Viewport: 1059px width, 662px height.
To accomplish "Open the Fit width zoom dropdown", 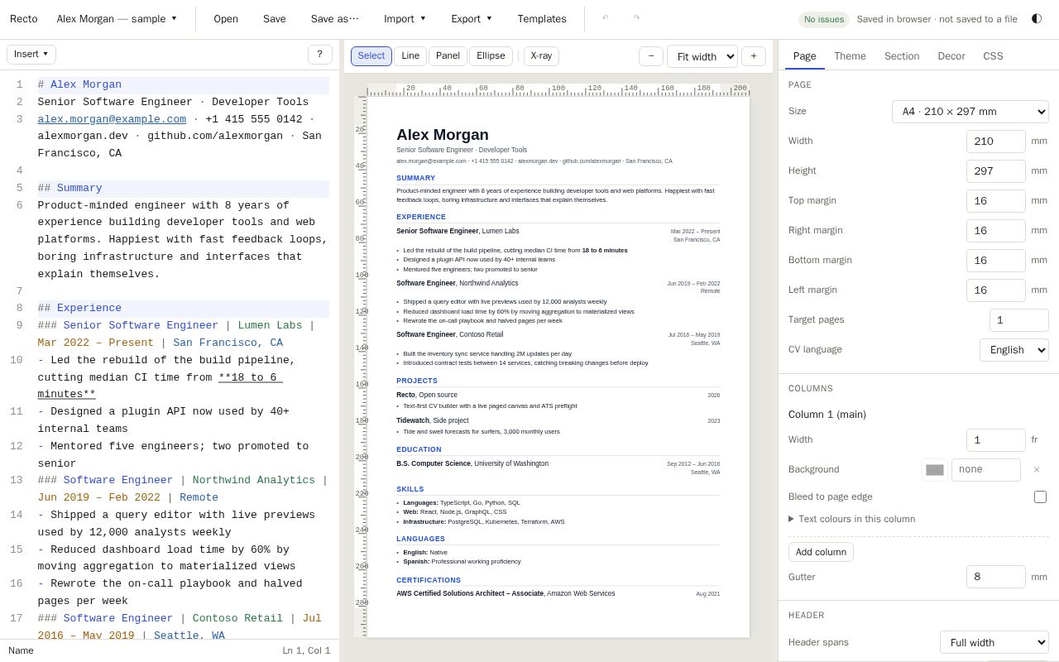I will 702,56.
